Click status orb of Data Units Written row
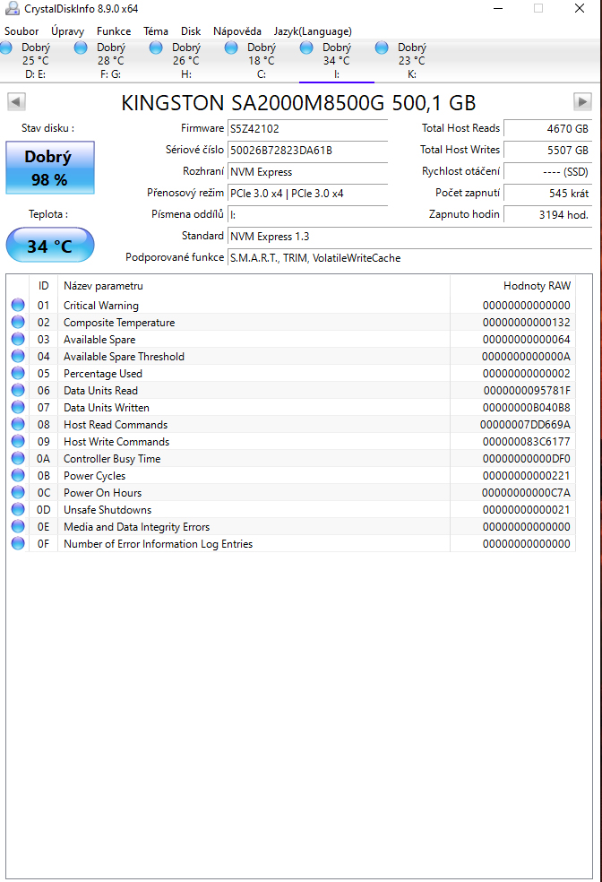 pyautogui.click(x=18, y=407)
